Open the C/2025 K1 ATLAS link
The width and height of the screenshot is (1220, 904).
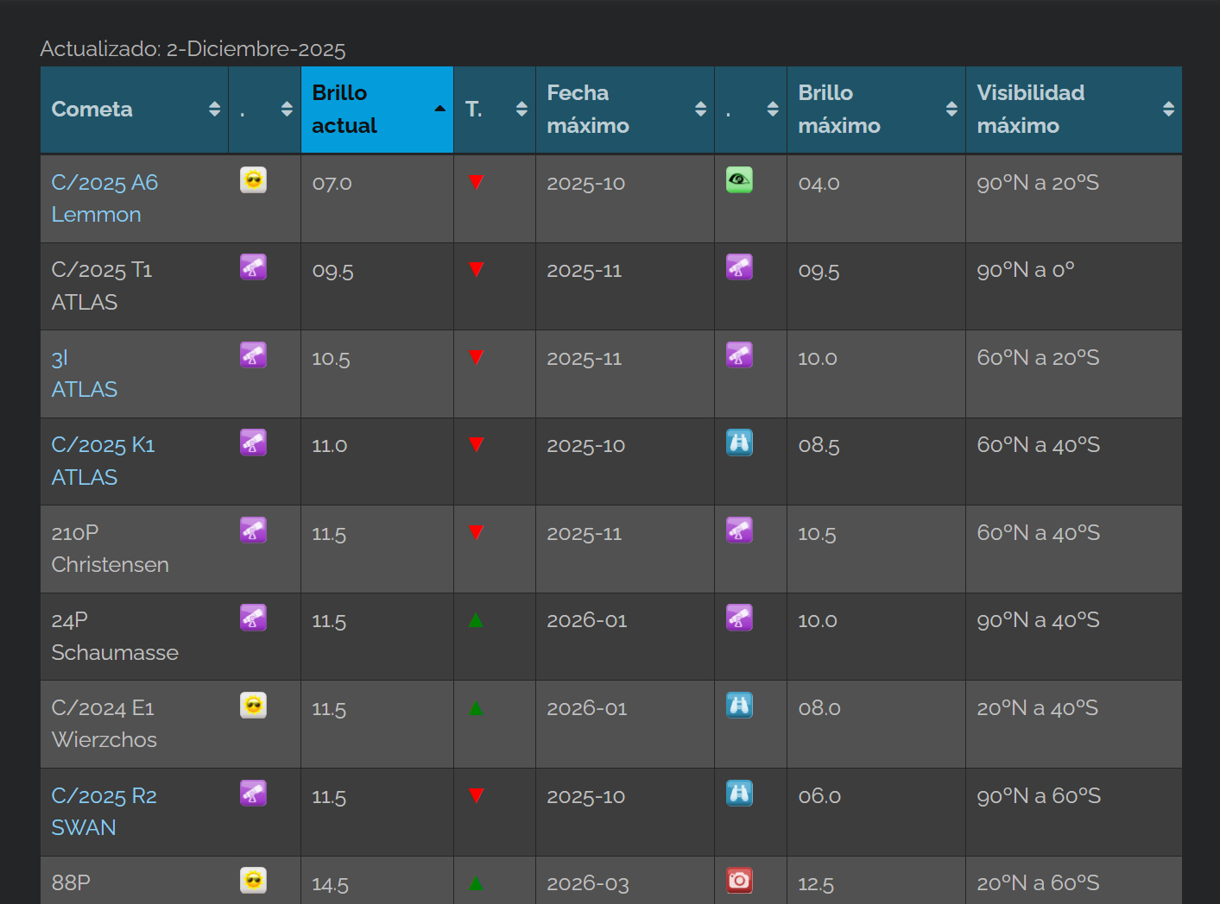pos(103,461)
